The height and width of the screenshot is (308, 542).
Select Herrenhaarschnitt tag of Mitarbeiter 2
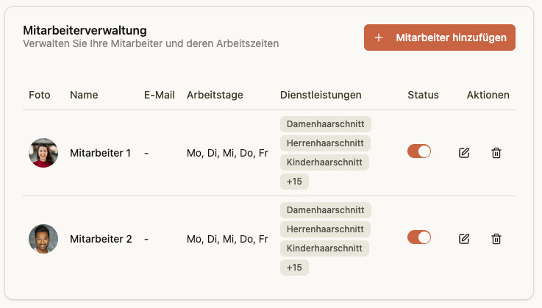(x=325, y=229)
